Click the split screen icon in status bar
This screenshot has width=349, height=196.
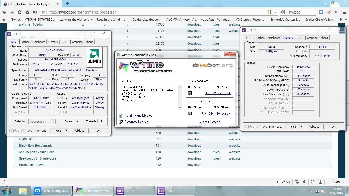coord(320,182)
